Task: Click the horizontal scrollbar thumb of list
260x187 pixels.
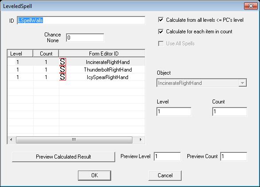Action: click(74, 139)
